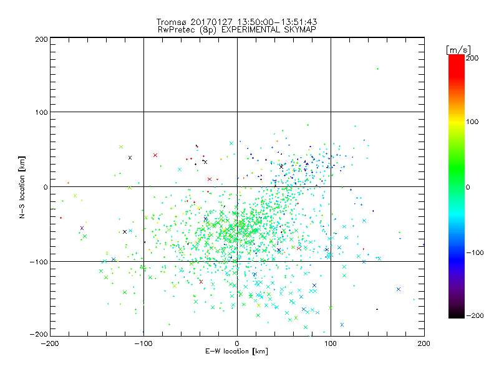Click the y-axis tick label "100"
Screen dimensions: 499x374
click(x=41, y=112)
